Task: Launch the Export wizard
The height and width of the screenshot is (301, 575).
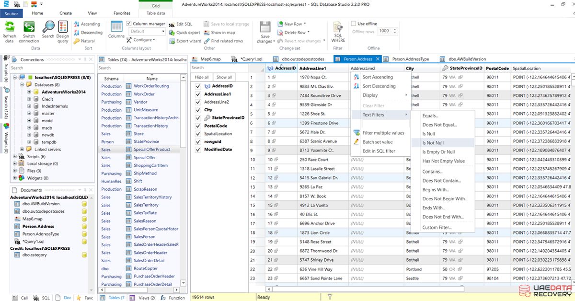Action: coord(184,41)
